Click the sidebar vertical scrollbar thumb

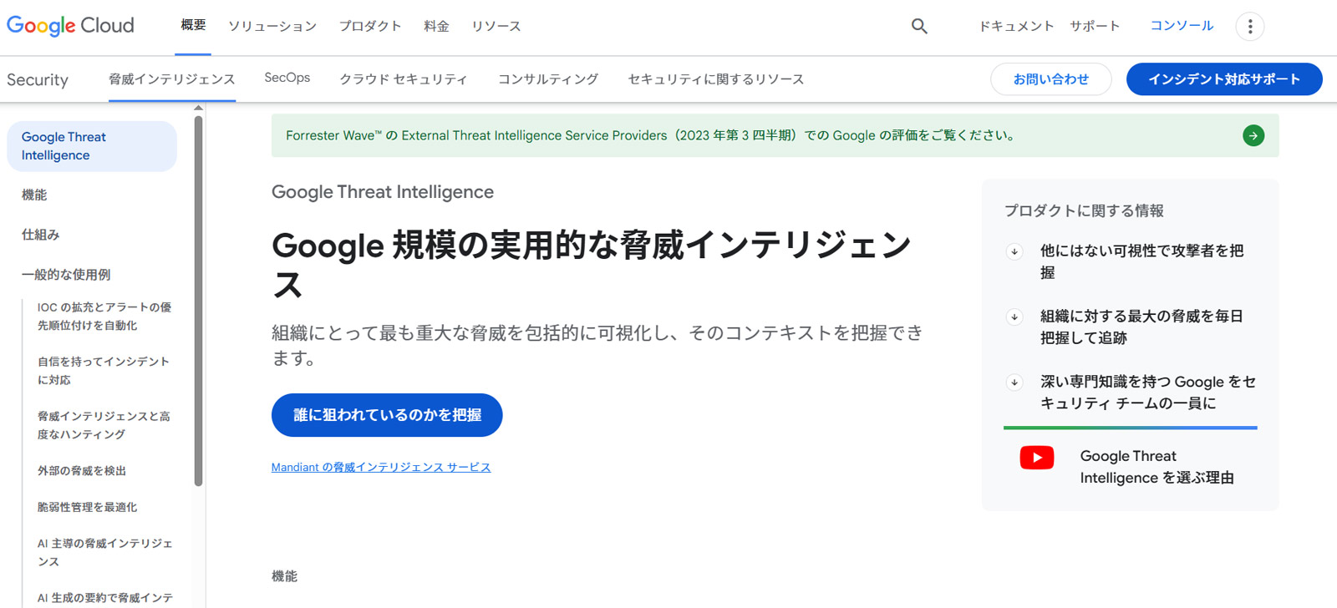click(198, 301)
